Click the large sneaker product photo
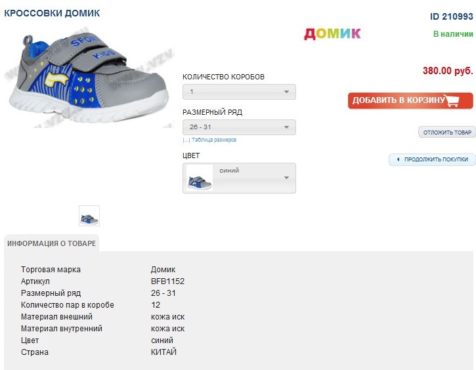Image resolution: width=476 pixels, height=370 pixels. coord(87,74)
